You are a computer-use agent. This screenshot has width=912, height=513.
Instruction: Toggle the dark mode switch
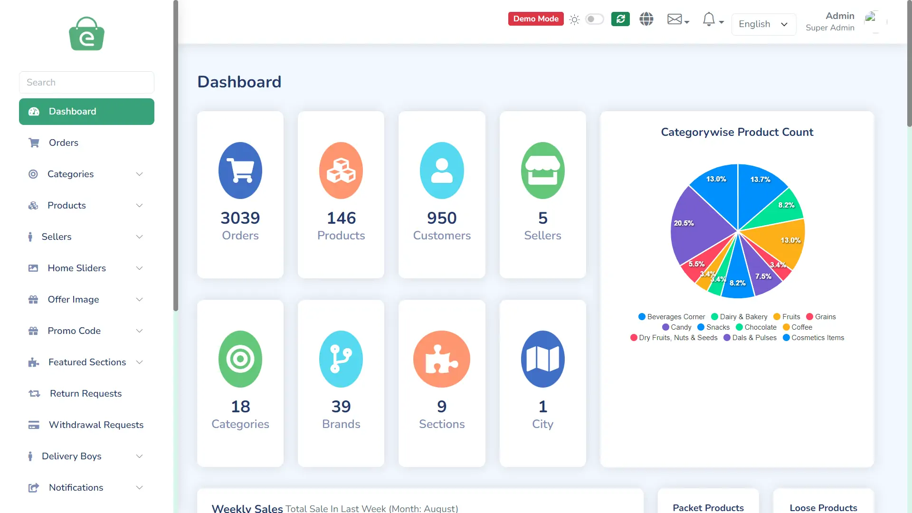[x=594, y=19]
